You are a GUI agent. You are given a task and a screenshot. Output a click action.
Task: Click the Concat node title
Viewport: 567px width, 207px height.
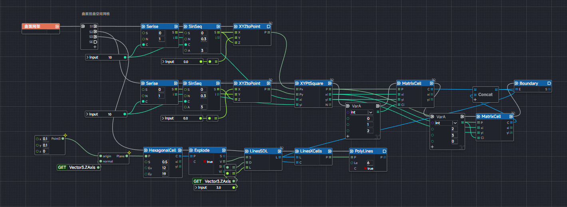(x=485, y=95)
